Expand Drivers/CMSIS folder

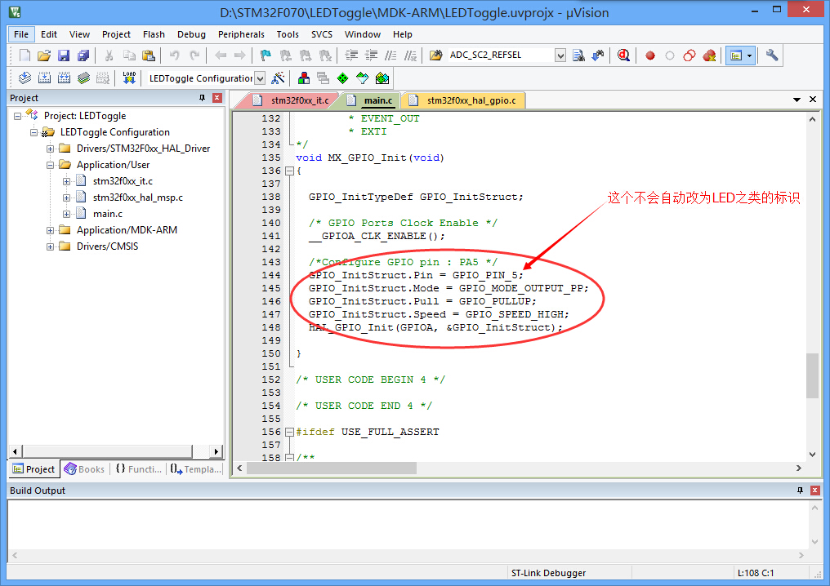51,247
